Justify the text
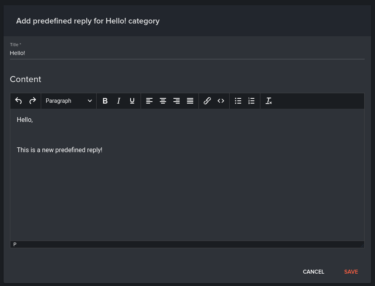The height and width of the screenshot is (286, 375). coord(190,101)
